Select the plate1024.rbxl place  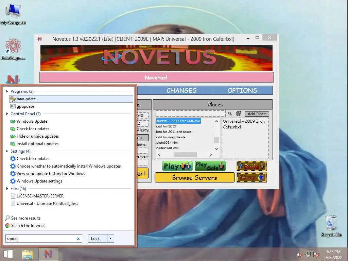(x=167, y=142)
